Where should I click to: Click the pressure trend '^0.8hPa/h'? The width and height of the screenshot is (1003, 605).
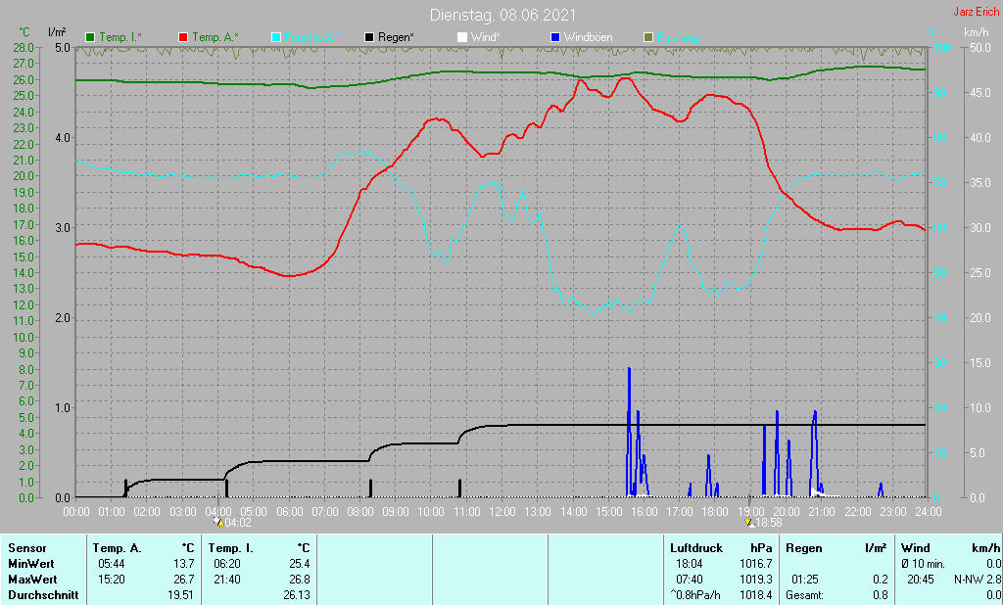(695, 595)
